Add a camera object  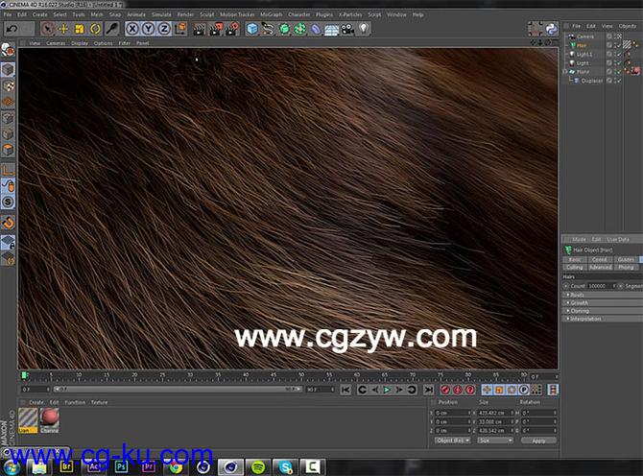click(347, 29)
